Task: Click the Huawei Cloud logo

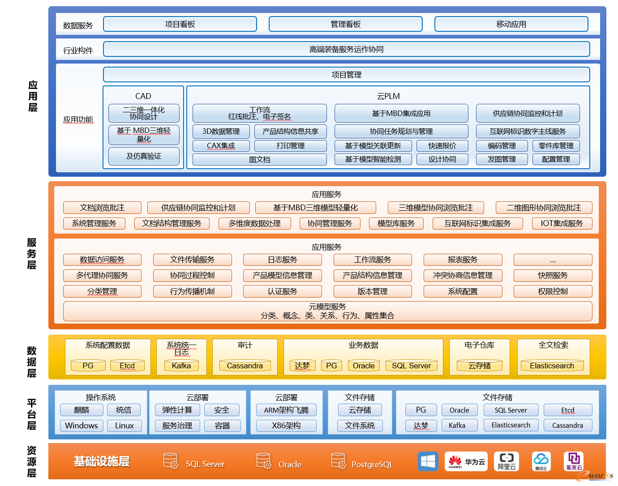Action: point(466,461)
